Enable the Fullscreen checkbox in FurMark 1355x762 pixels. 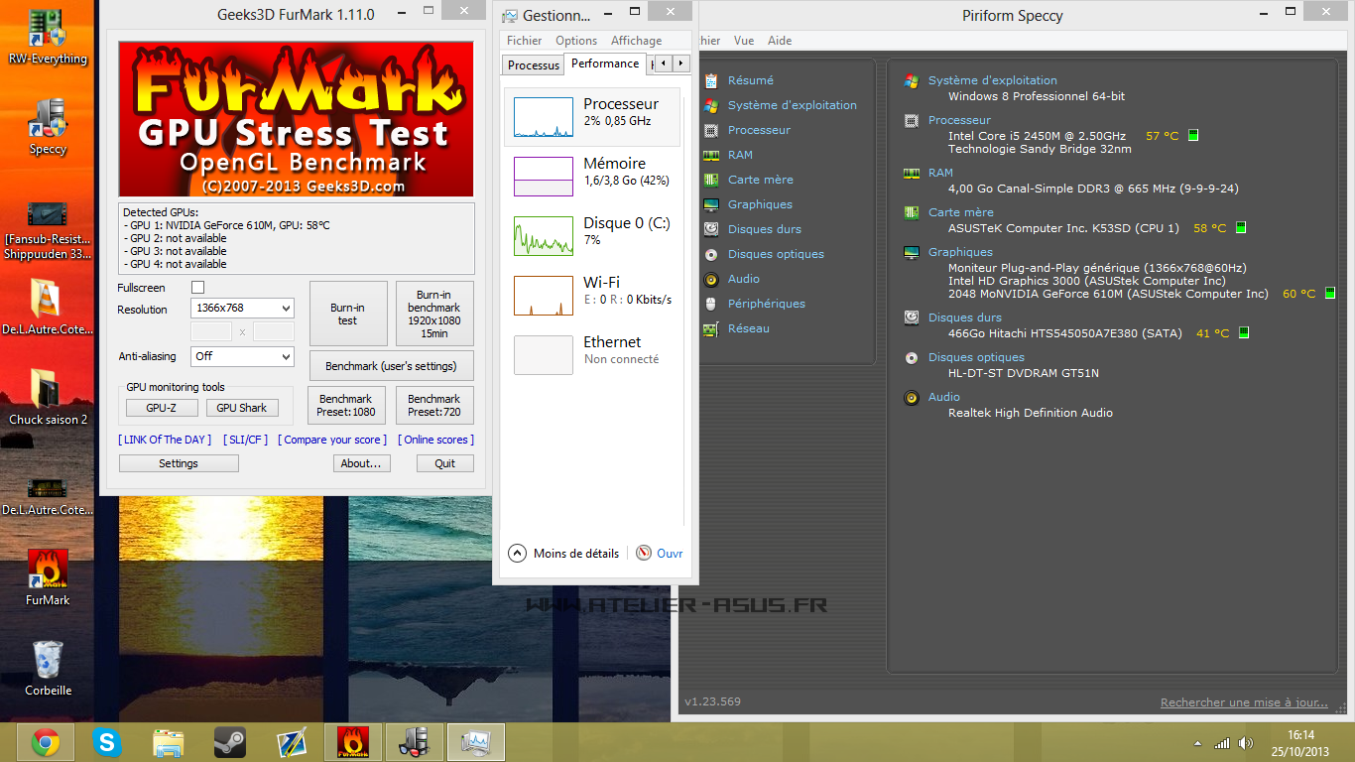tap(197, 288)
